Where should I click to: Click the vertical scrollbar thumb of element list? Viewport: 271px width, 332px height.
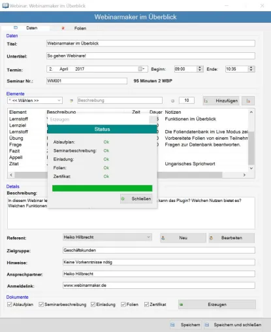pos(251,148)
